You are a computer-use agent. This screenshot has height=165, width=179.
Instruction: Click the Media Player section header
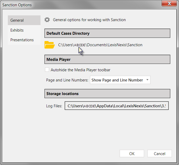107,59
